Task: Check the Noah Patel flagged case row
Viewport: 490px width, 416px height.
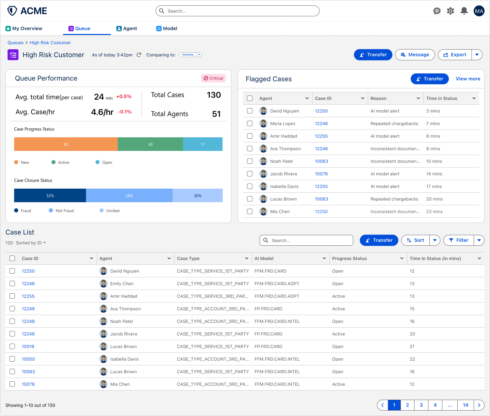Action: point(250,161)
